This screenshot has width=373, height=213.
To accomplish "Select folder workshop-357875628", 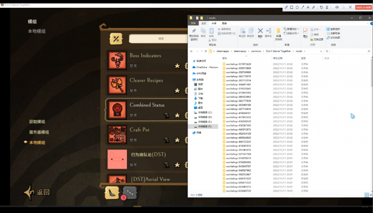I will (x=237, y=64).
